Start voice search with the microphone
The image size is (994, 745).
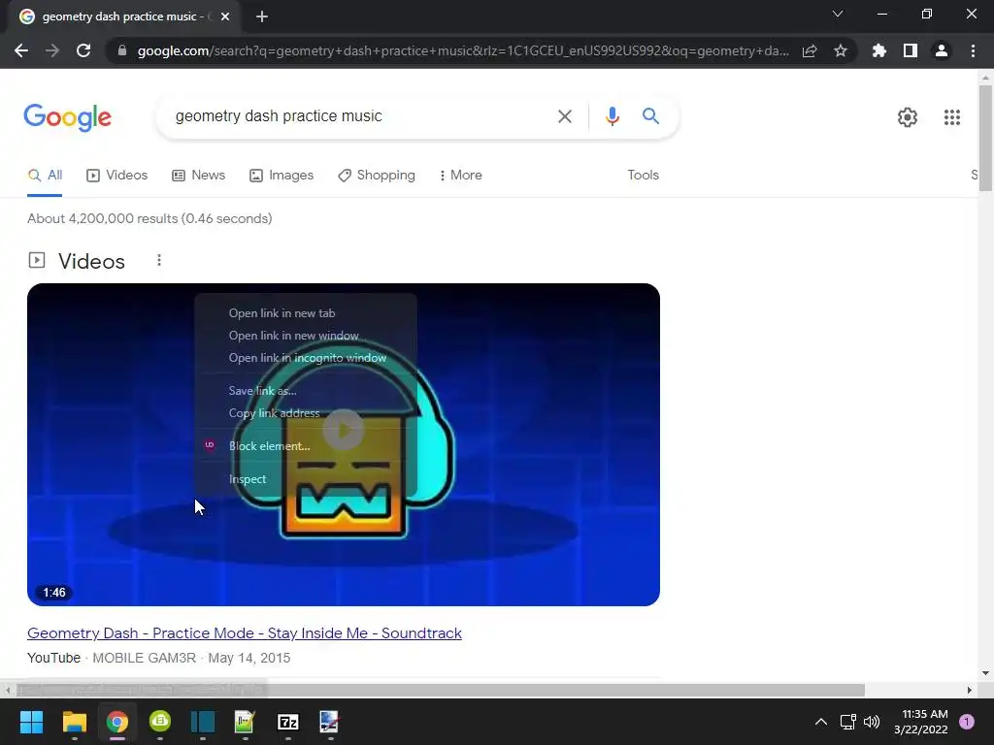coord(612,116)
